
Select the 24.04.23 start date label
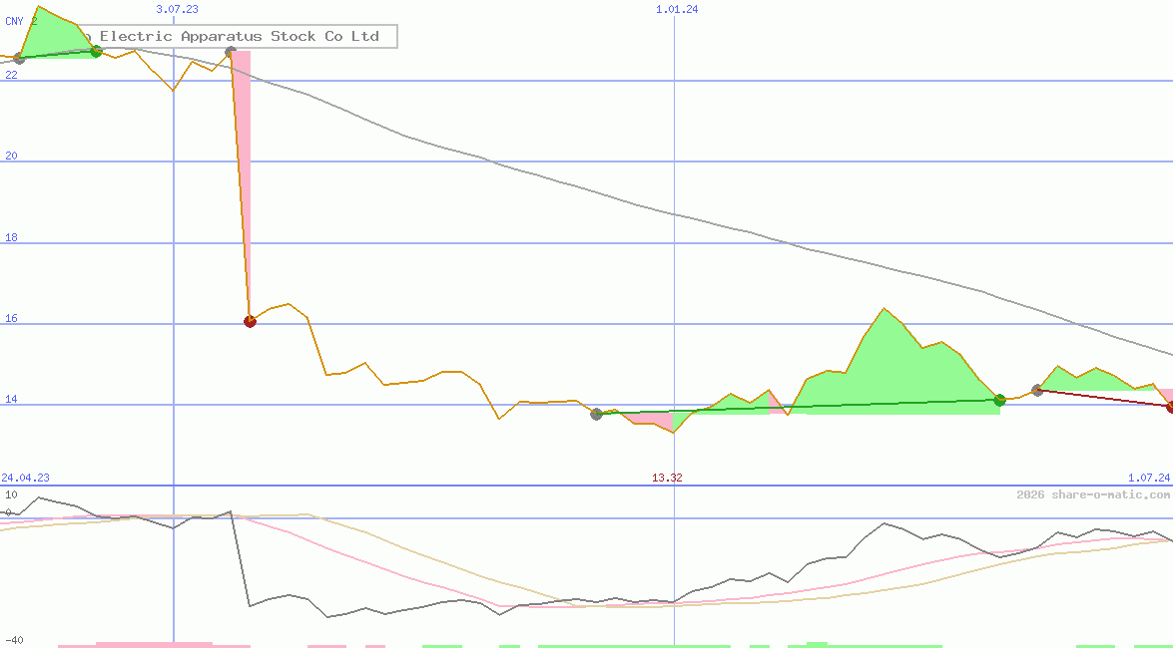tap(25, 479)
